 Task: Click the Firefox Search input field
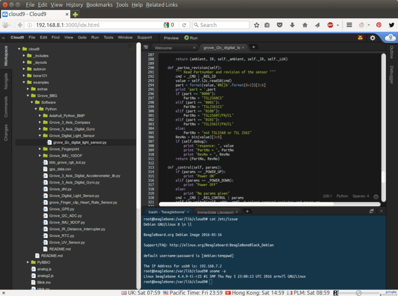pos(221,25)
